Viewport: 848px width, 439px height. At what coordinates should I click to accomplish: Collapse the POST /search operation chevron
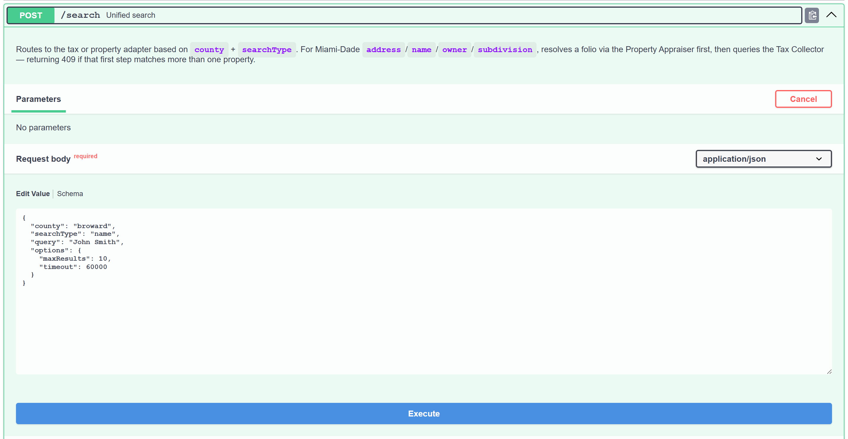coord(831,15)
